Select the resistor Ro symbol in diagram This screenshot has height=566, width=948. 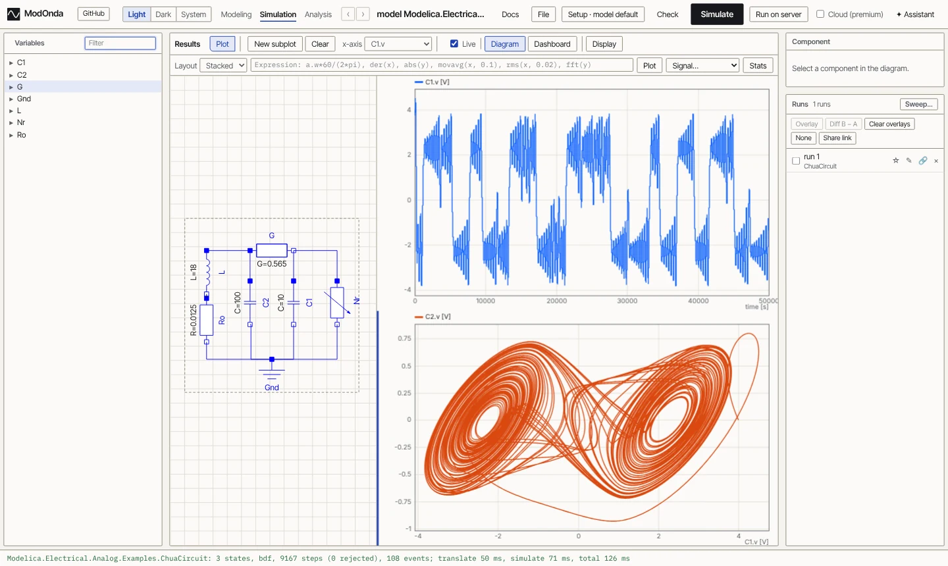(207, 320)
